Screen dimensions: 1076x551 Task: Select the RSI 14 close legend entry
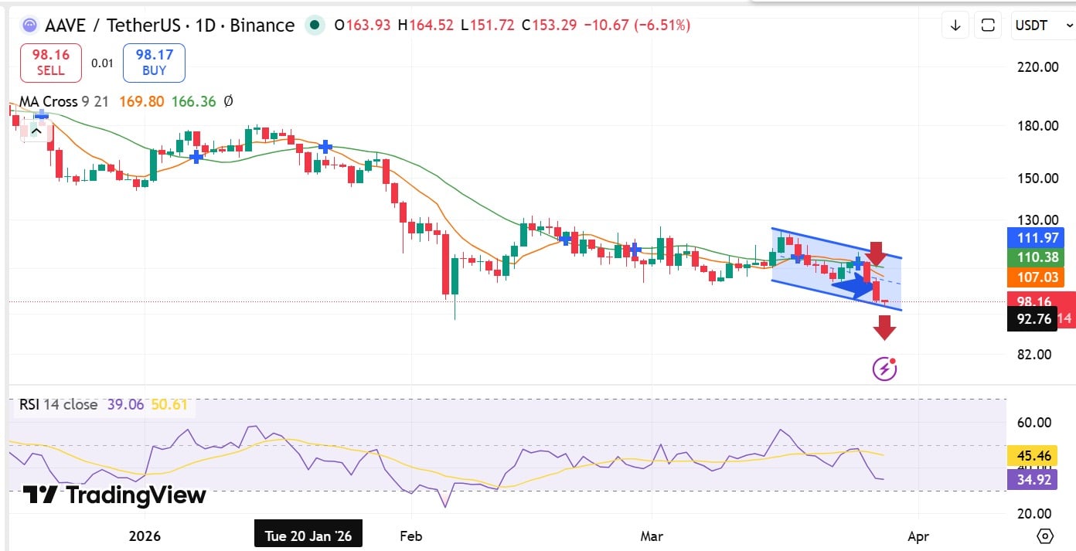58,404
